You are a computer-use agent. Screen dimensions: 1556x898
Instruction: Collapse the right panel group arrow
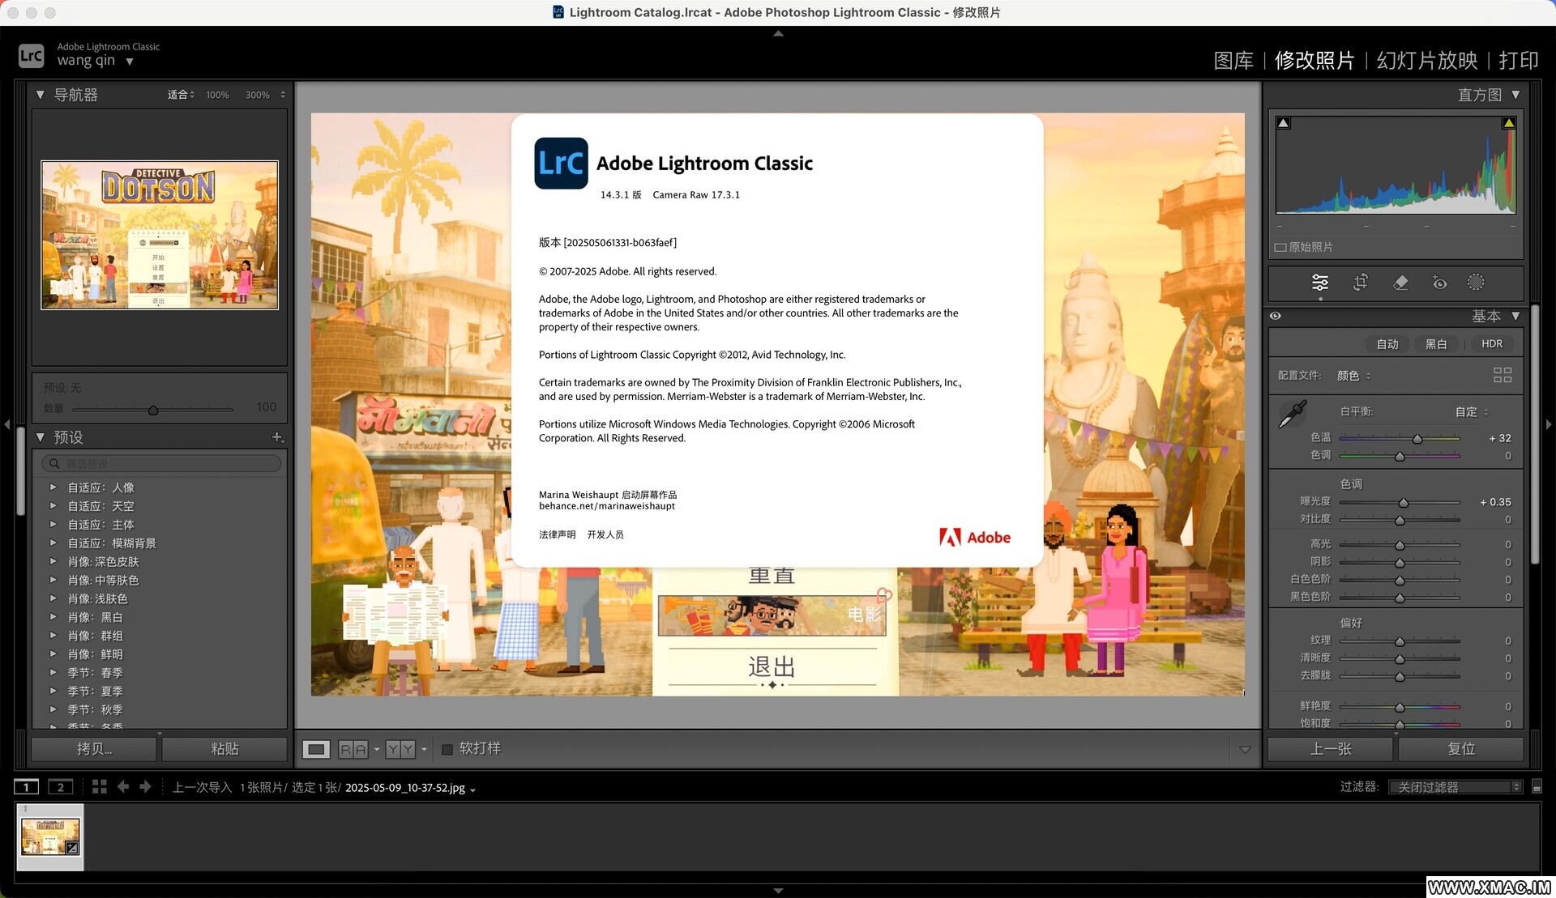click(x=1549, y=424)
